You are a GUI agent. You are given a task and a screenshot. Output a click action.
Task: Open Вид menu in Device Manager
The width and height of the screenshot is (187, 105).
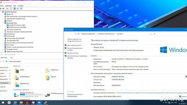pos(15,6)
